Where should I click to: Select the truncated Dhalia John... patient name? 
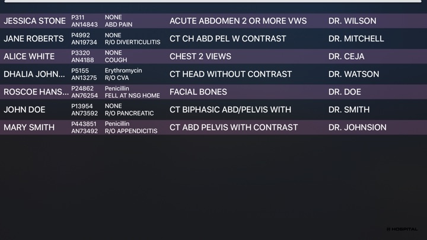(34, 74)
